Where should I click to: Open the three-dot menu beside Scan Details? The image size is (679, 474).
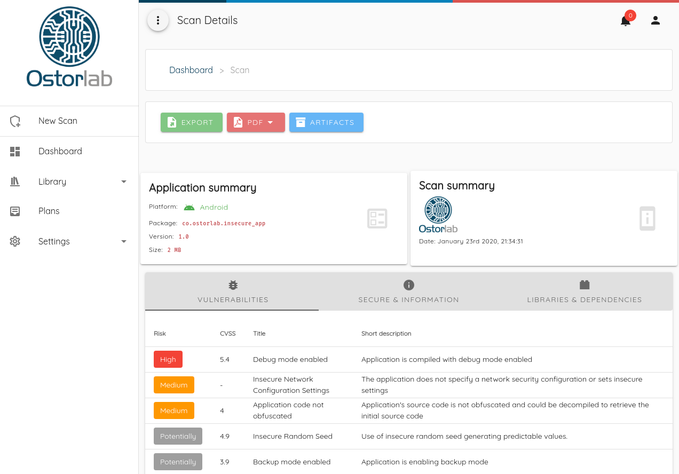[158, 20]
